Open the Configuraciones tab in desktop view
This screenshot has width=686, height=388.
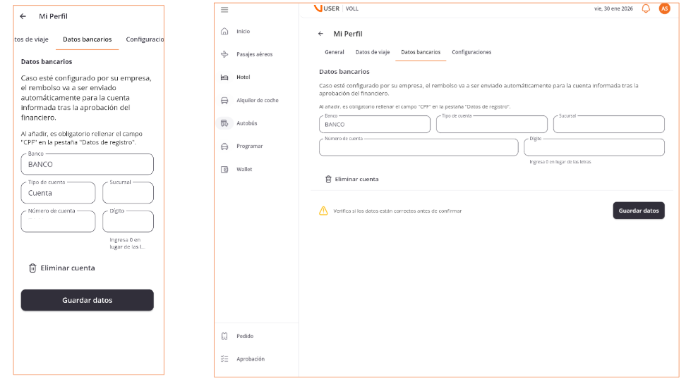pos(471,52)
